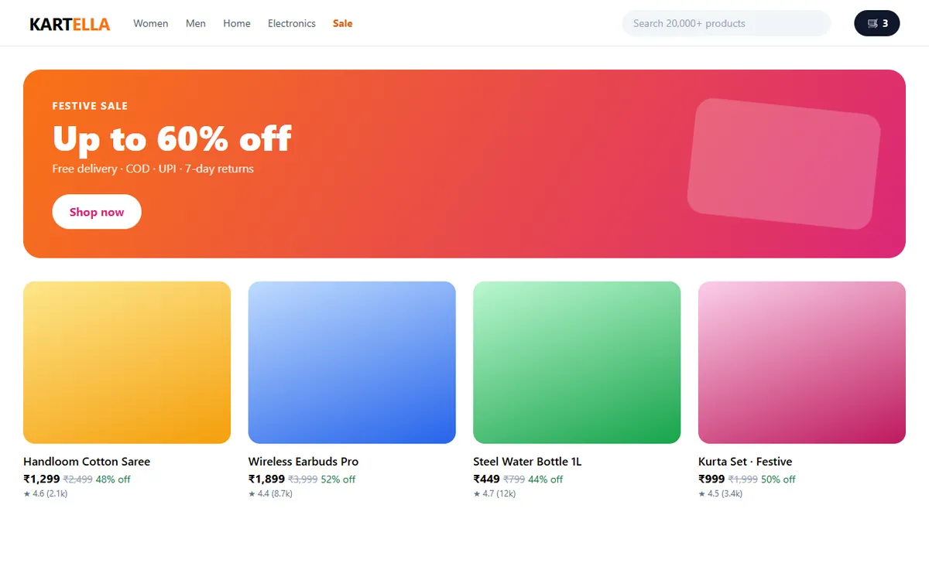Click the struck-through ₹1,999 price
This screenshot has height=580, width=929.
tap(743, 479)
